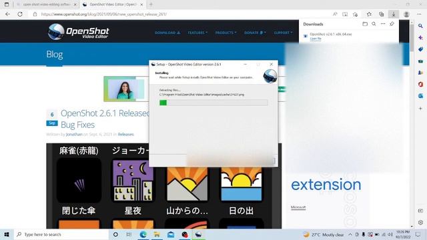
Task: Show hidden system tray icons
Action: (350, 235)
